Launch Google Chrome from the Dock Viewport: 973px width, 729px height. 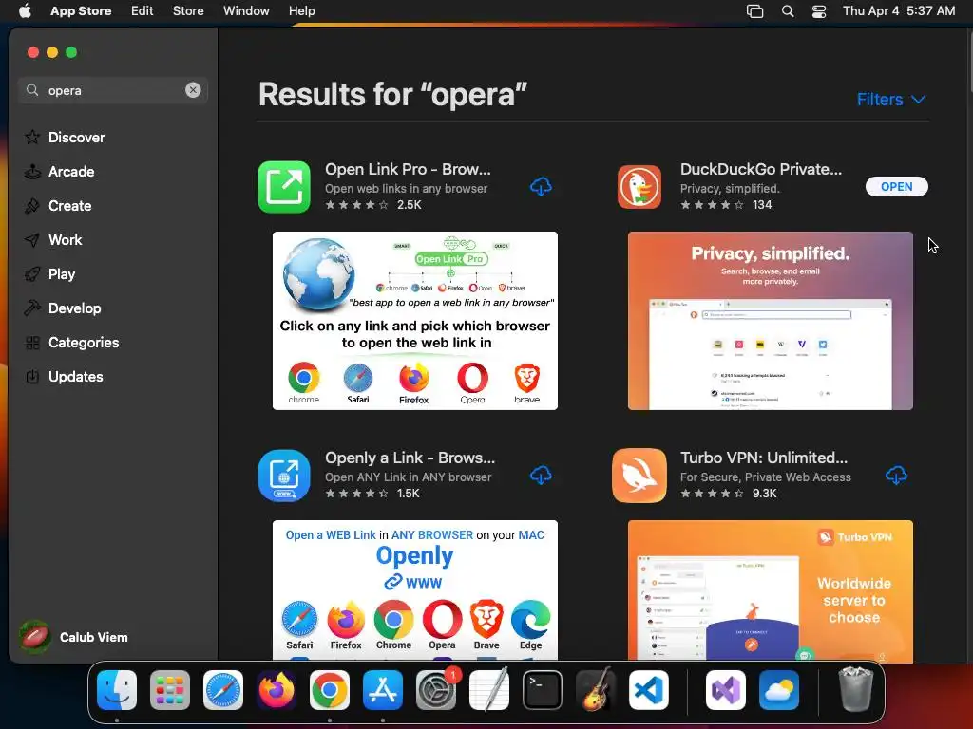[x=330, y=690]
